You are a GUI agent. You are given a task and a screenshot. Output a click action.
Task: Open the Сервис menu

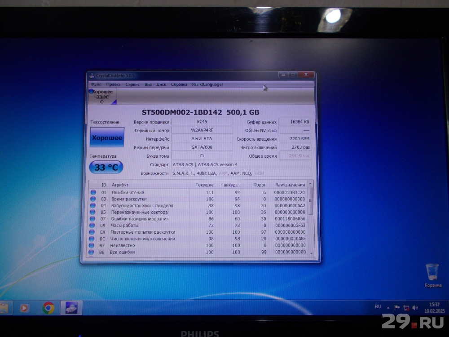pyautogui.click(x=132, y=84)
